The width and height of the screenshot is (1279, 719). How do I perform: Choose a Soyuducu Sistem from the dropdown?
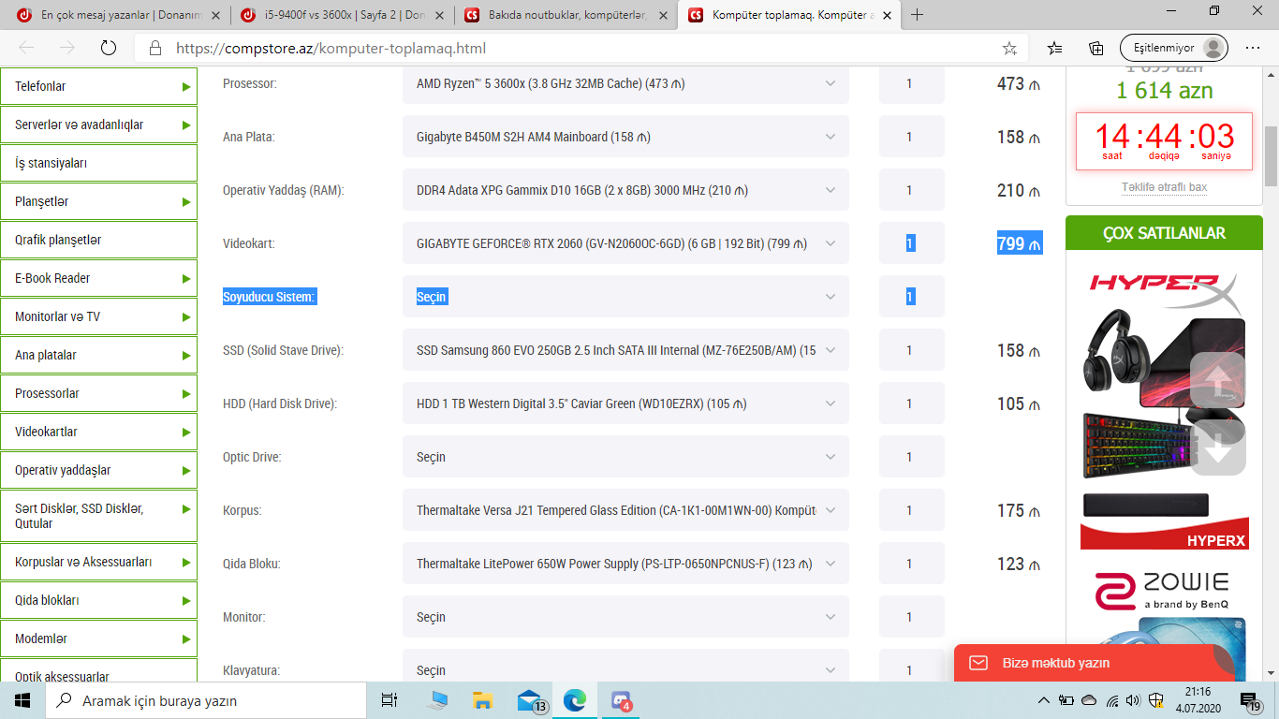625,297
